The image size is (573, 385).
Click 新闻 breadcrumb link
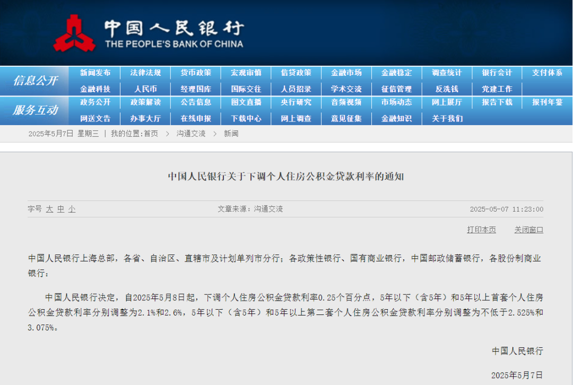(231, 134)
